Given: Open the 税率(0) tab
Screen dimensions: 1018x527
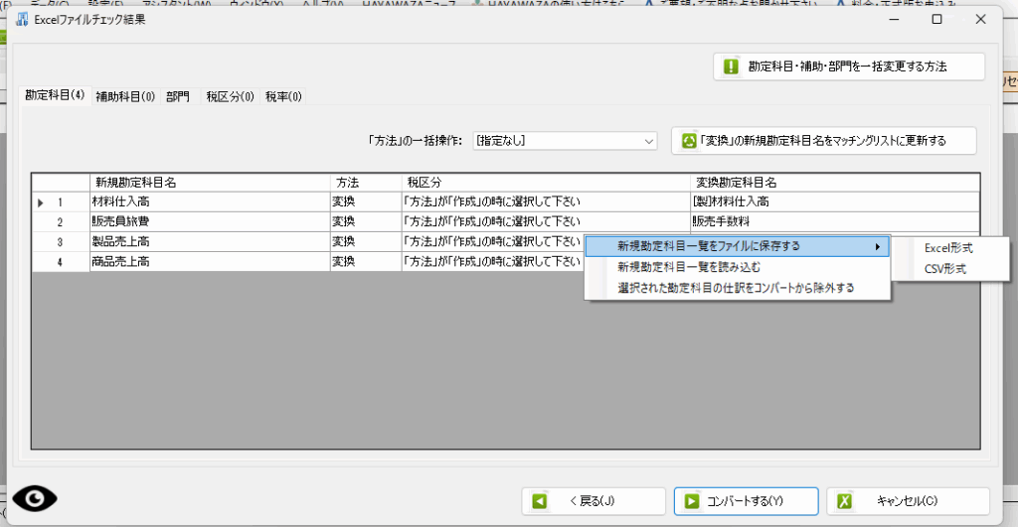Looking at the screenshot, I should click(283, 96).
